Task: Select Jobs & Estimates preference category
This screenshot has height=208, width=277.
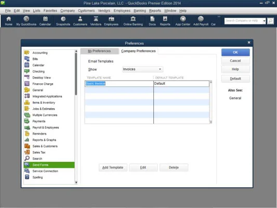Action: 49,109
